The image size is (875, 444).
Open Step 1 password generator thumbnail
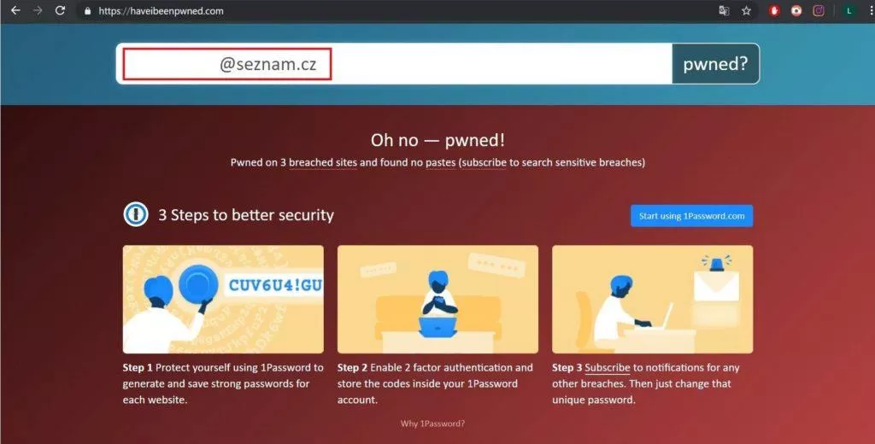223,299
